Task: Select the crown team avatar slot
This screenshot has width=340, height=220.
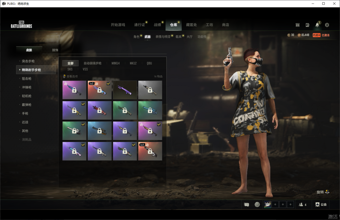Action: click(268, 204)
